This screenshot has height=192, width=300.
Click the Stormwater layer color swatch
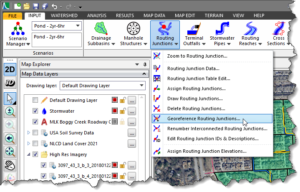click(114, 111)
